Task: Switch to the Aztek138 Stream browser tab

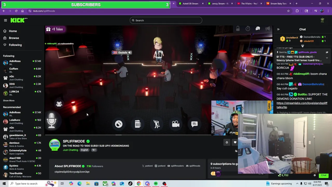Action: pyautogui.click(x=190, y=4)
